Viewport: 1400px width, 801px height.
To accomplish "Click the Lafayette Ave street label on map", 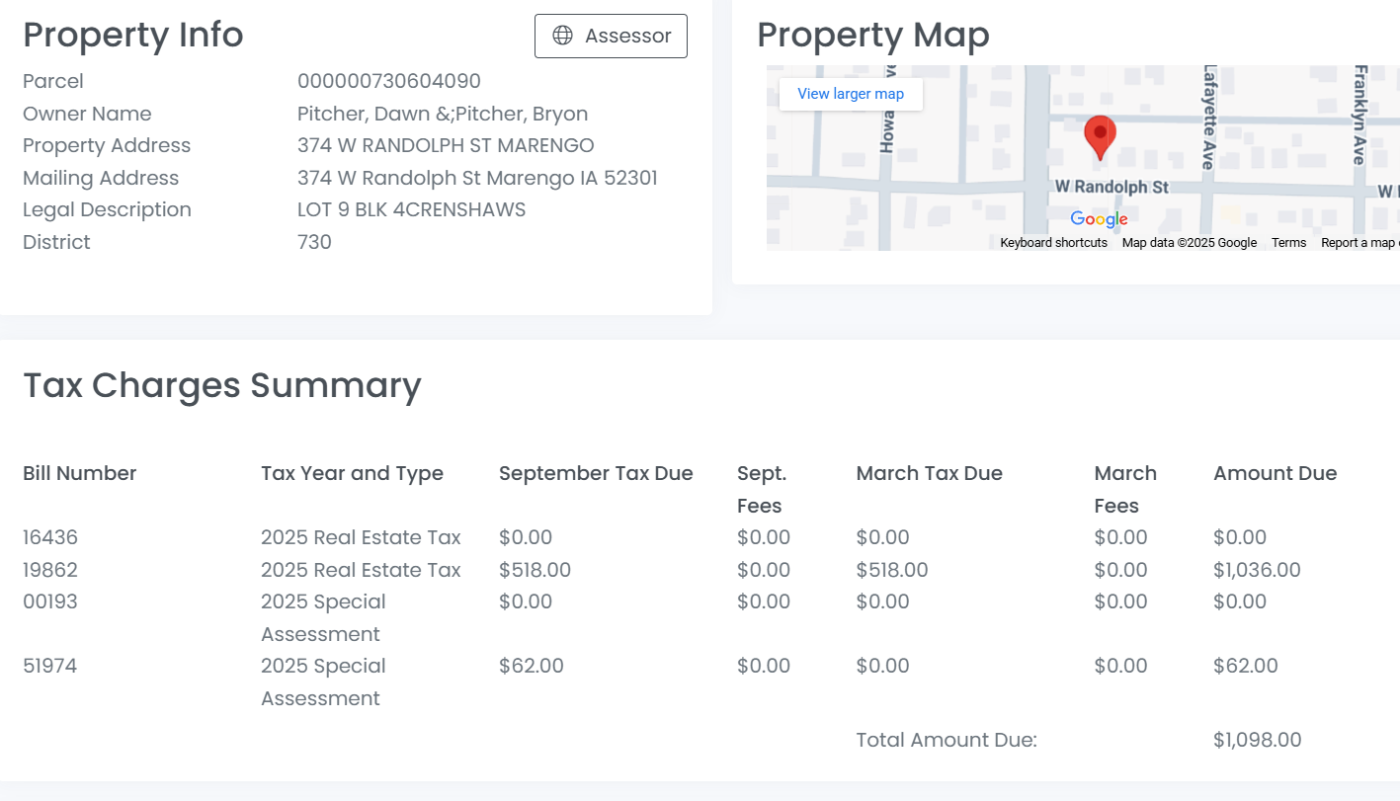I will click(1208, 119).
